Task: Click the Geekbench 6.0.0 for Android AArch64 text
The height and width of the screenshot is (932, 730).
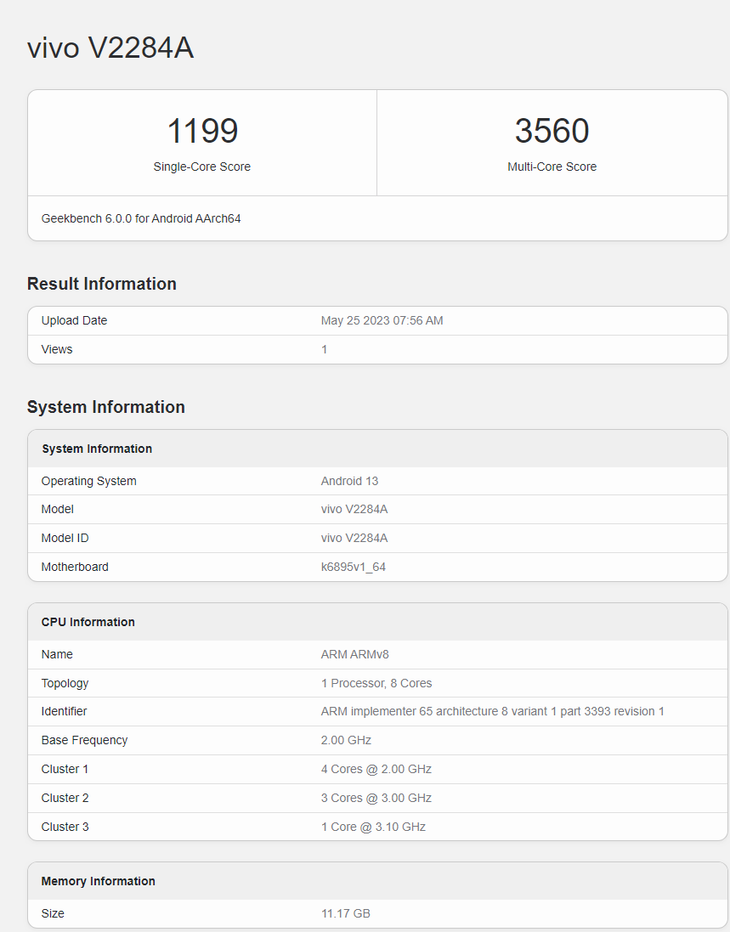Action: pyautogui.click(x=141, y=218)
